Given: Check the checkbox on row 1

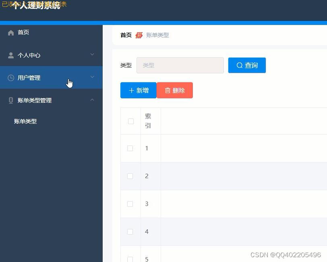Looking at the screenshot, I should (130, 148).
